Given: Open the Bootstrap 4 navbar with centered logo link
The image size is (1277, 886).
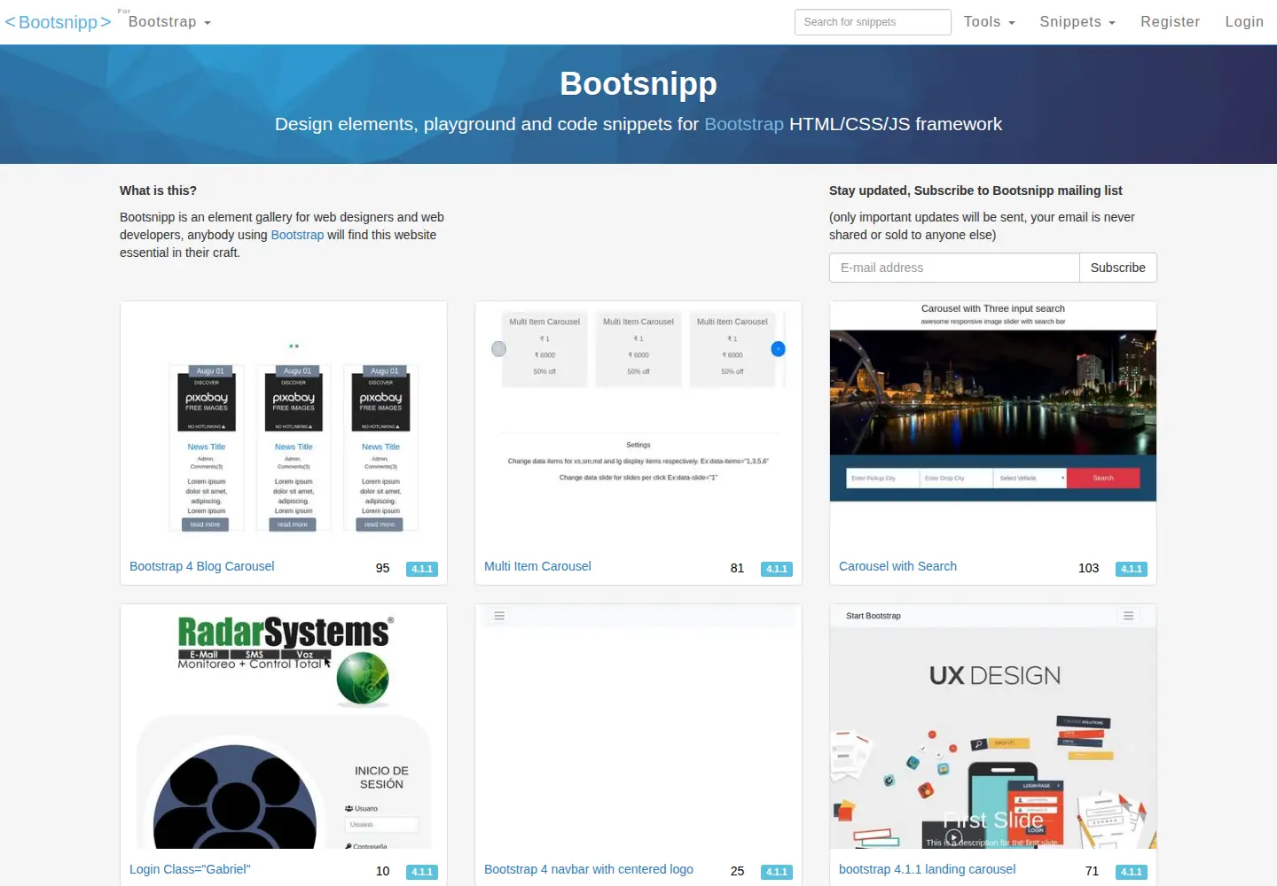Looking at the screenshot, I should point(589,869).
